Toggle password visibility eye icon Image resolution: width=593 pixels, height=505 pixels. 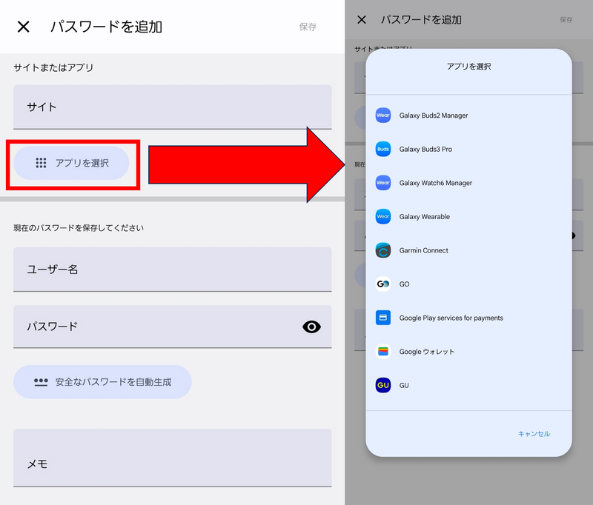click(311, 327)
